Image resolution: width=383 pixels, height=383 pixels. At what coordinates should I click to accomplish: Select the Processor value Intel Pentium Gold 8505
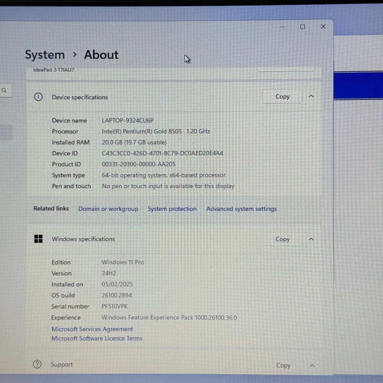[x=156, y=131]
